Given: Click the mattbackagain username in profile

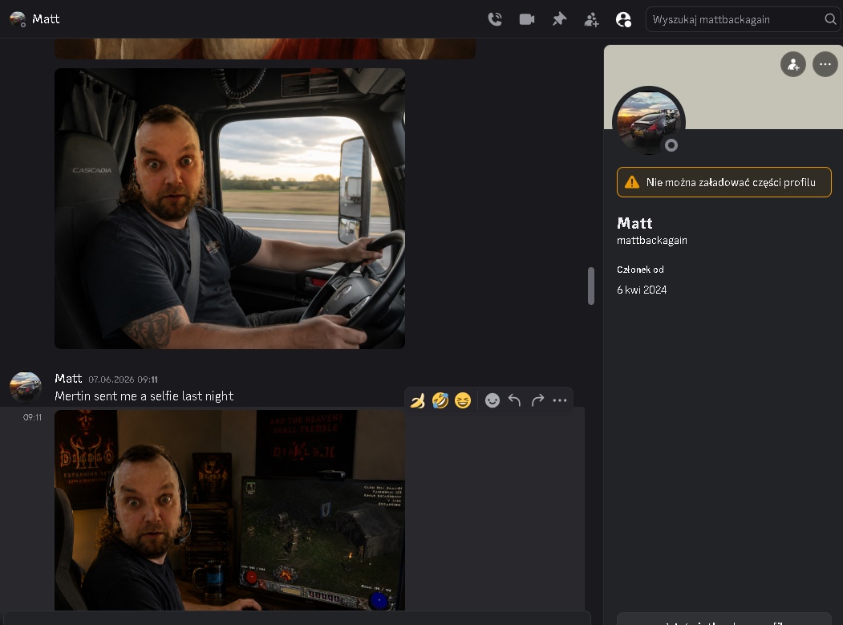Looking at the screenshot, I should pos(651,241).
